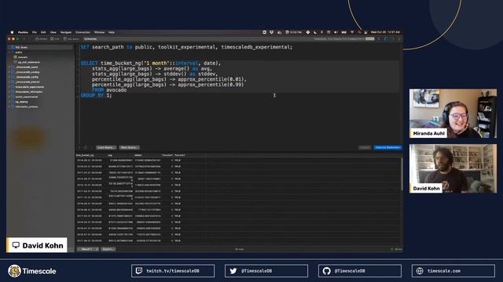Click the stddev column header
This screenshot has width=503, height=282.
148,155
